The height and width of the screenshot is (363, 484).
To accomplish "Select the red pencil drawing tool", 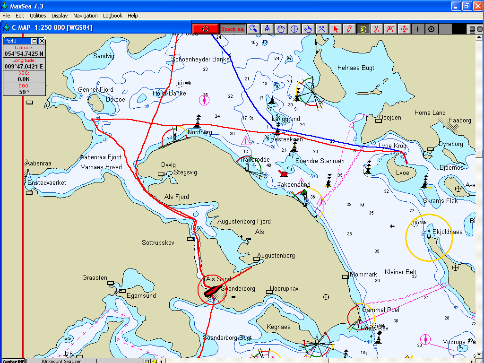I will [349, 29].
